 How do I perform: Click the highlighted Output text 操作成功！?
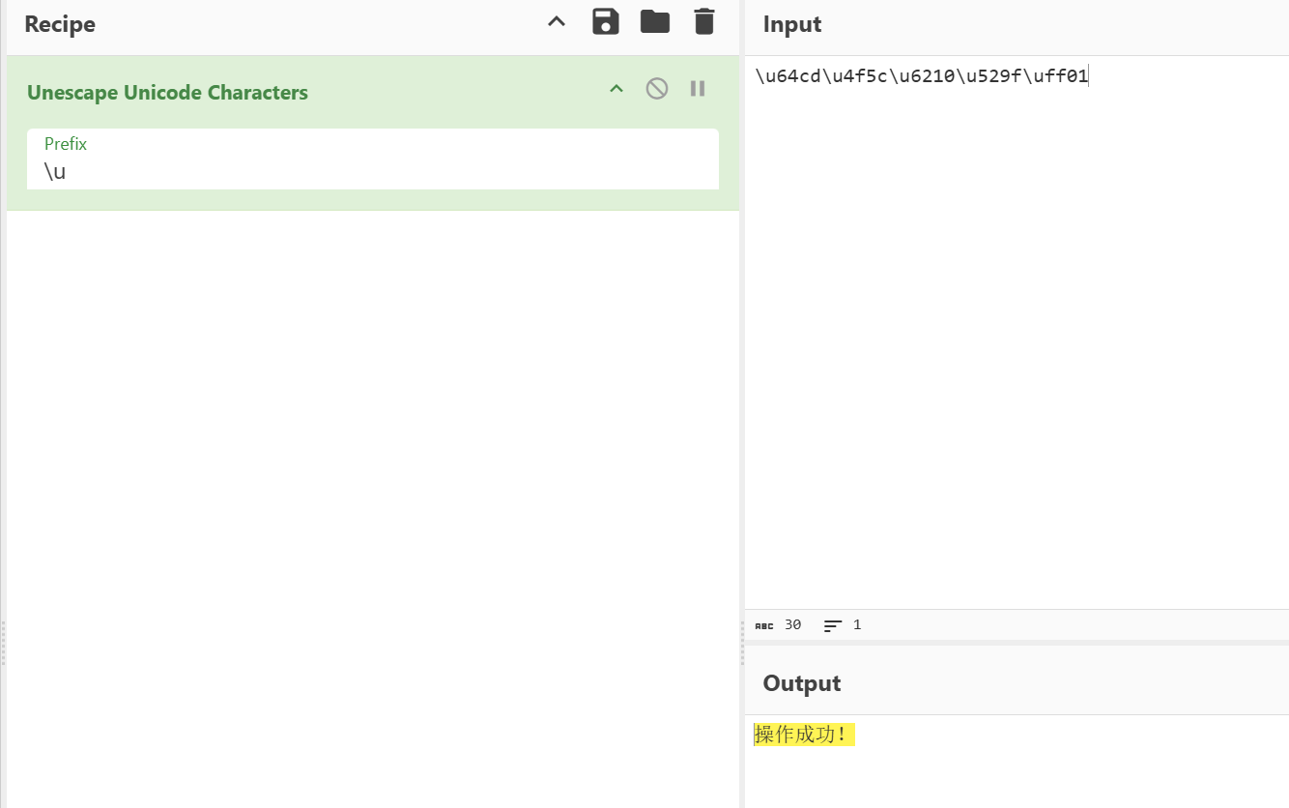coord(803,736)
